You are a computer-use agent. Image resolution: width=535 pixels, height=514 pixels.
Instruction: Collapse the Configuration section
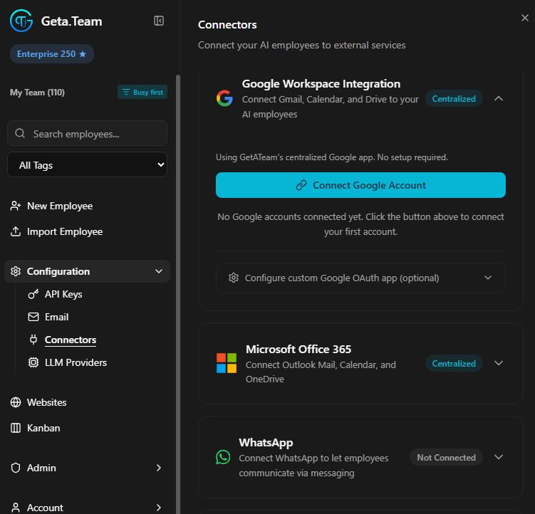coord(88,271)
